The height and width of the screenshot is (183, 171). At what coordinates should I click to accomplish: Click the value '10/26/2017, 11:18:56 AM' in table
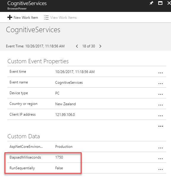75,72
